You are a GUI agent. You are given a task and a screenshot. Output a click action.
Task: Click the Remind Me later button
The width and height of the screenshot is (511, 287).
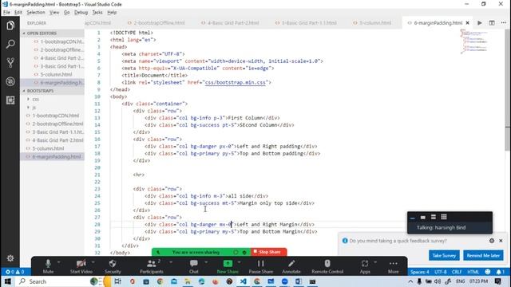pos(483,255)
